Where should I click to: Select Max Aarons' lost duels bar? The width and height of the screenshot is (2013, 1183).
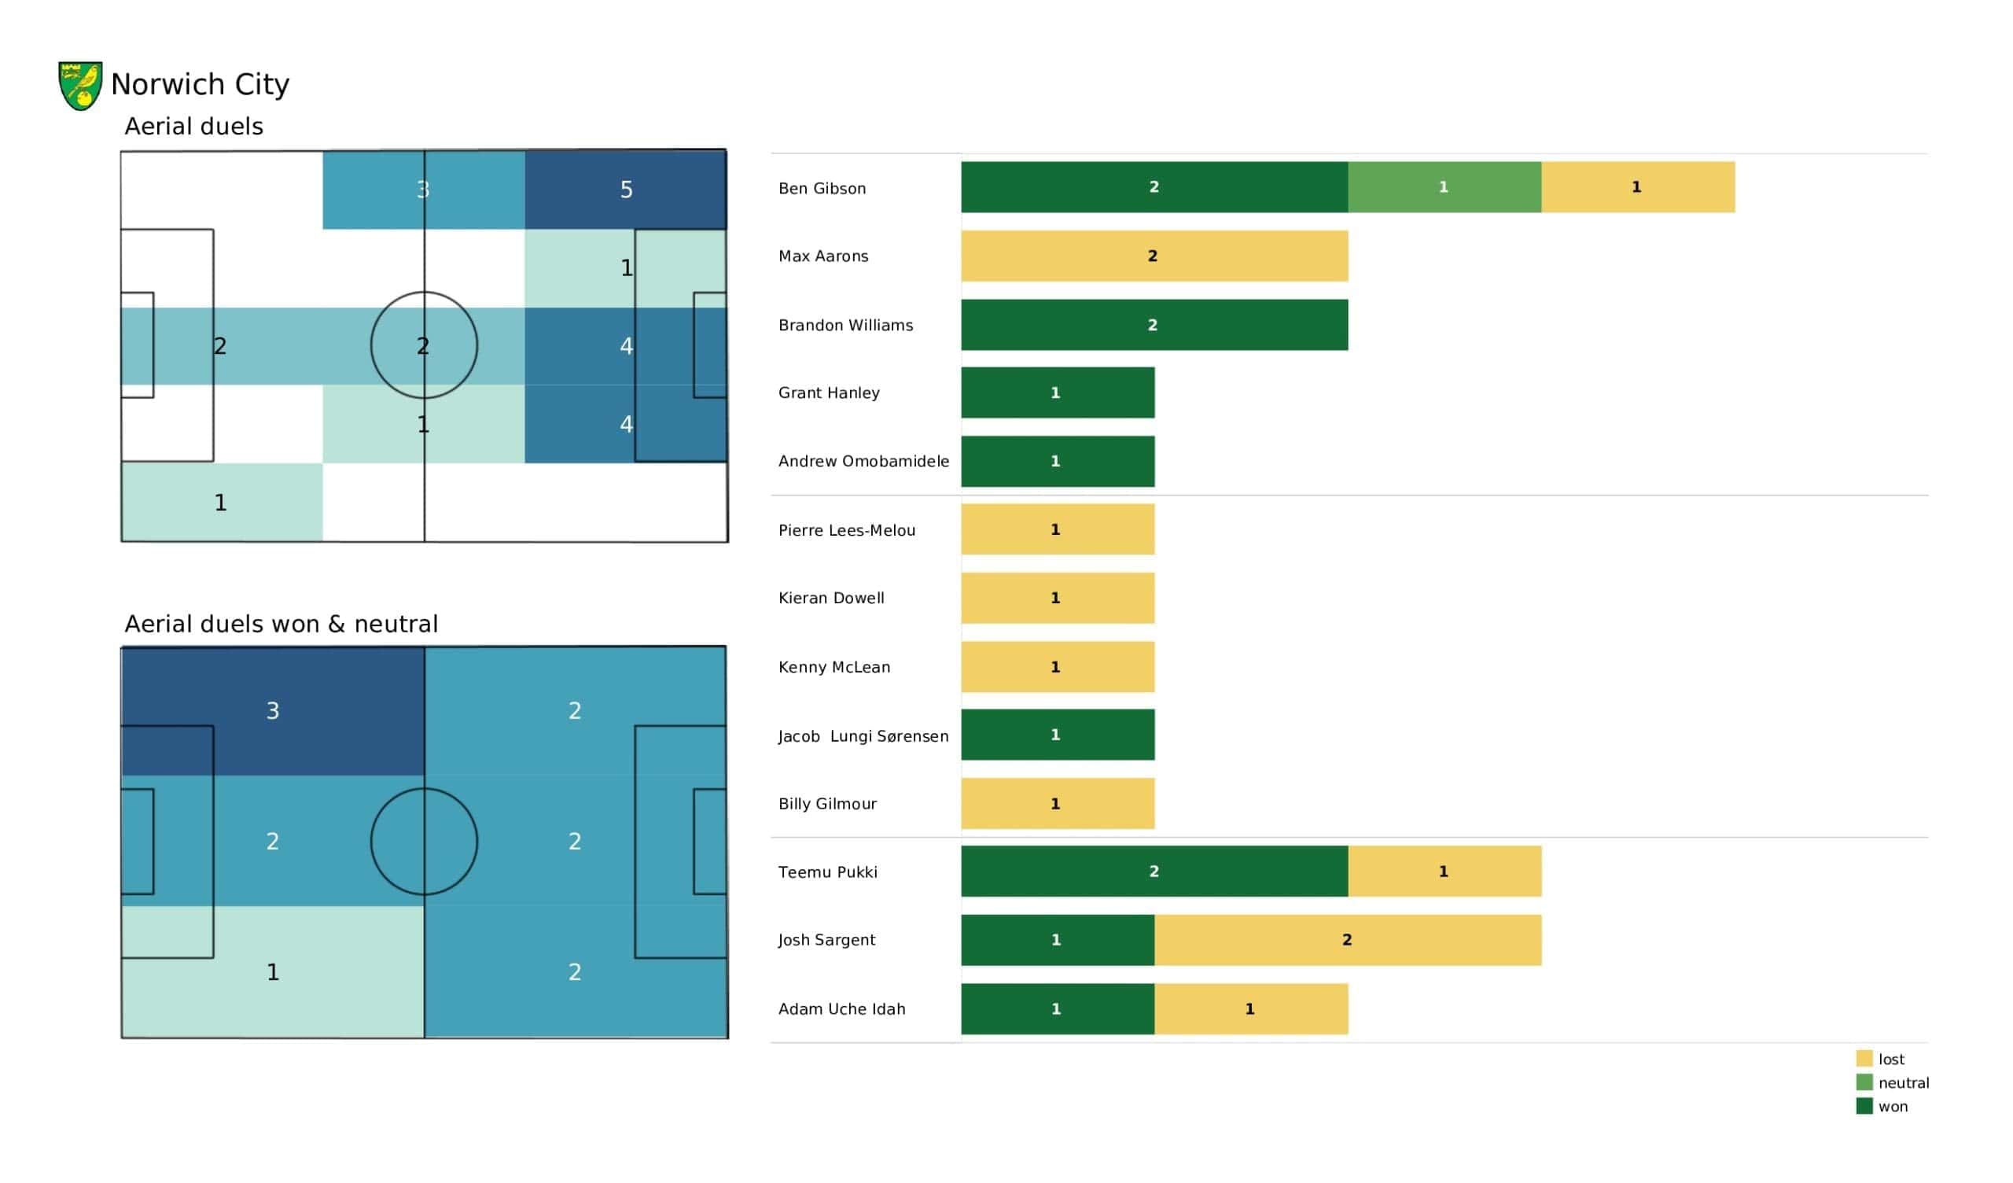click(x=1154, y=256)
